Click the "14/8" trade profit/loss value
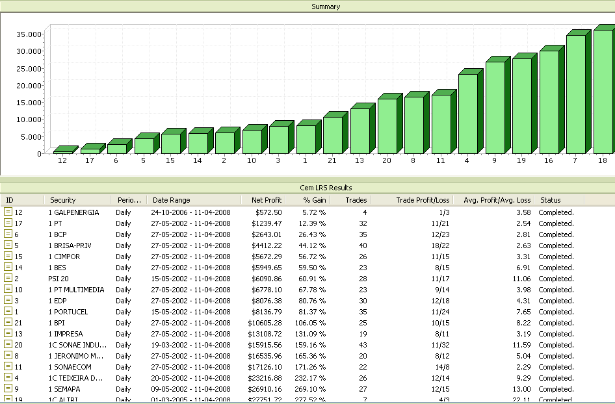Screen dimensions: 615x404 coord(442,367)
